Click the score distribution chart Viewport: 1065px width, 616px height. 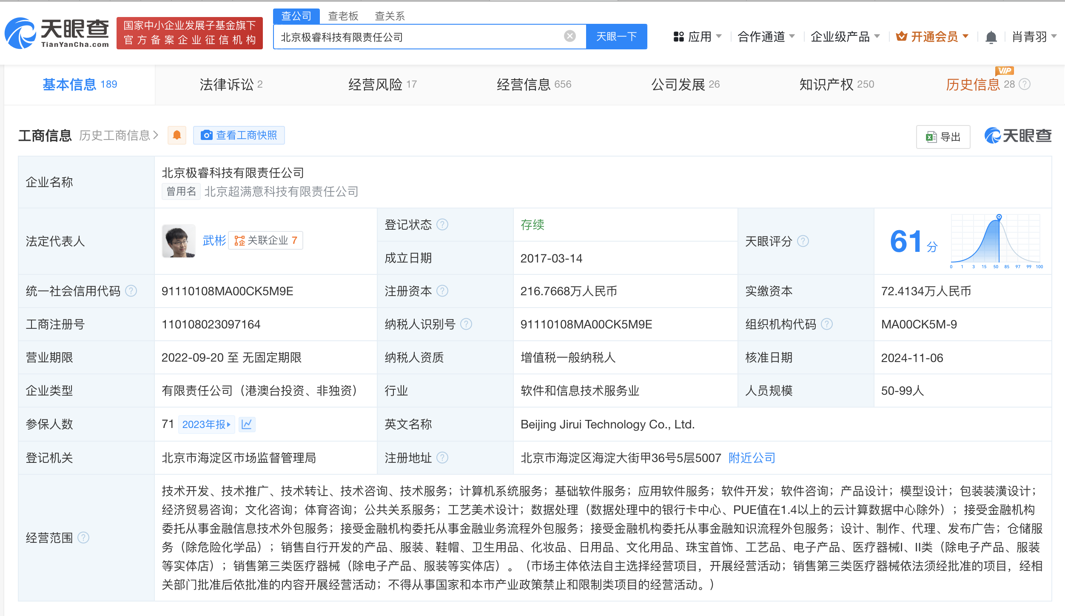pos(996,242)
